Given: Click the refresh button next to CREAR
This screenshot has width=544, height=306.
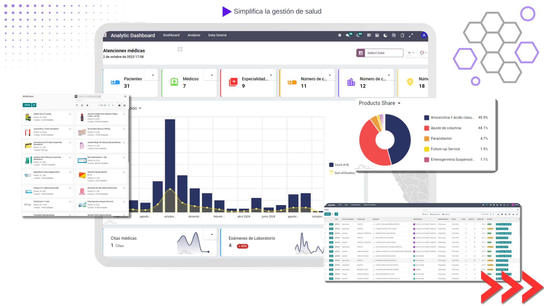Looking at the screenshot, I should pyautogui.click(x=34, y=105).
